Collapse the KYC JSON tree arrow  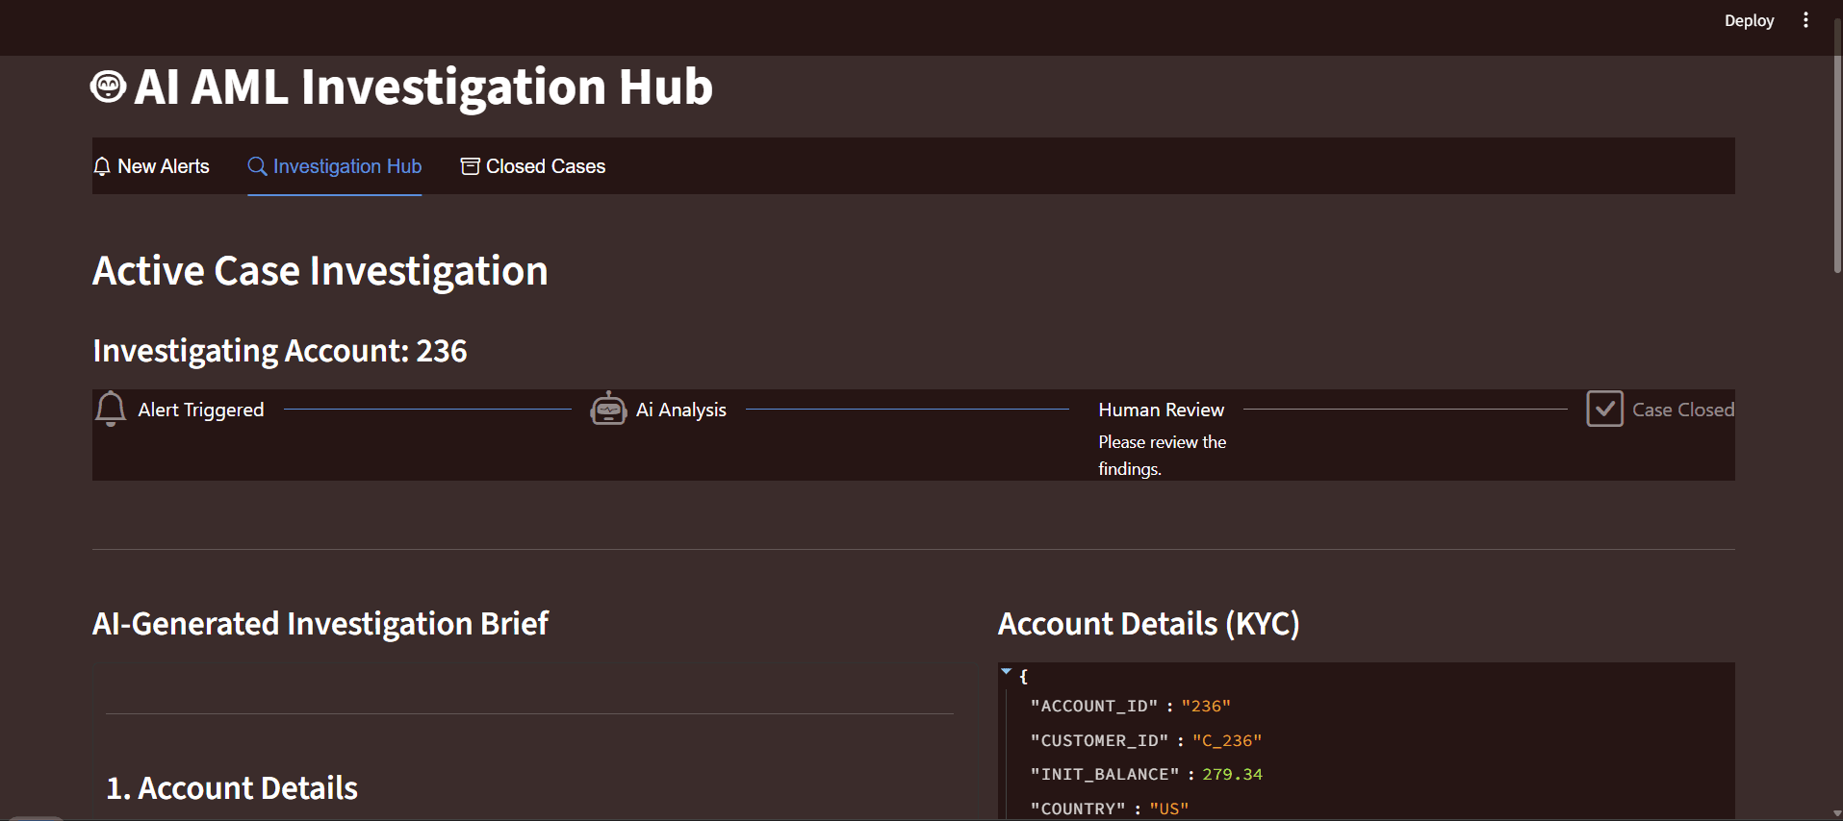pyautogui.click(x=1006, y=672)
